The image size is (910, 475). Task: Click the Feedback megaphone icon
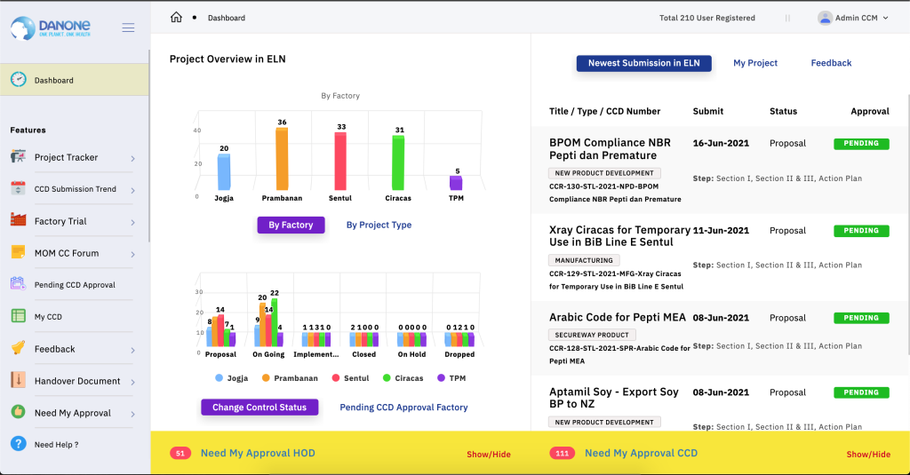click(x=18, y=347)
